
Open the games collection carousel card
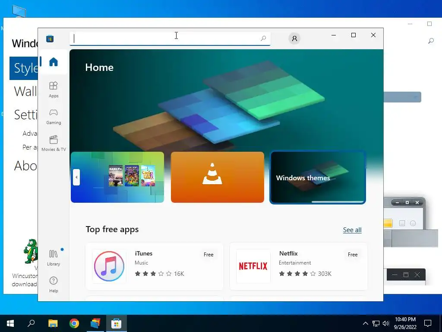[117, 177]
